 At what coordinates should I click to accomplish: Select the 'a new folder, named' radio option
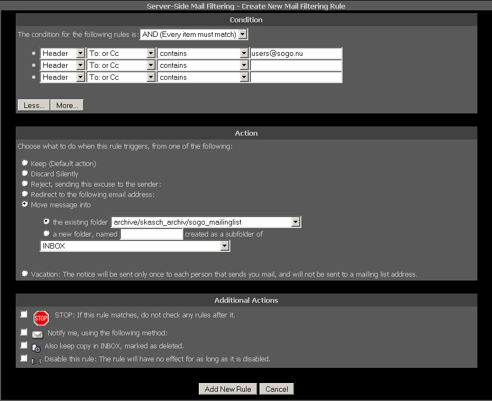tap(47, 233)
